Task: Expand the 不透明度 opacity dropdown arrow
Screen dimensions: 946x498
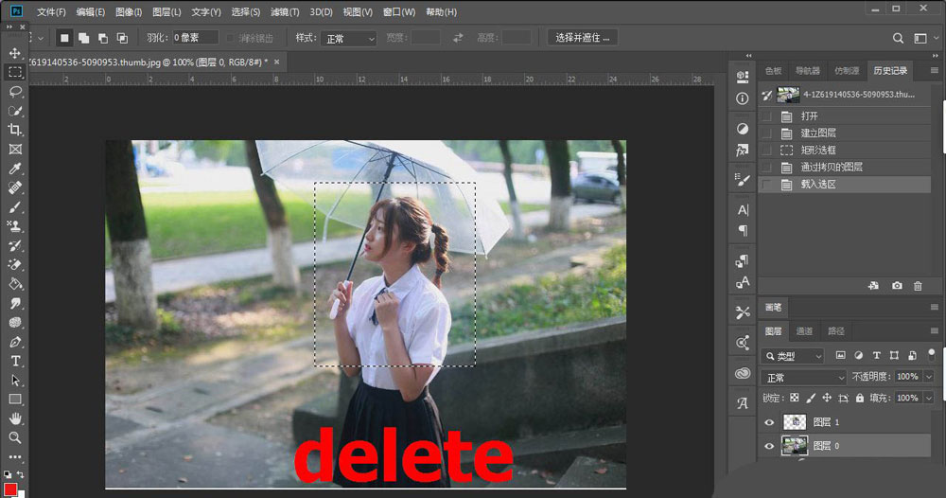Action: tap(929, 377)
